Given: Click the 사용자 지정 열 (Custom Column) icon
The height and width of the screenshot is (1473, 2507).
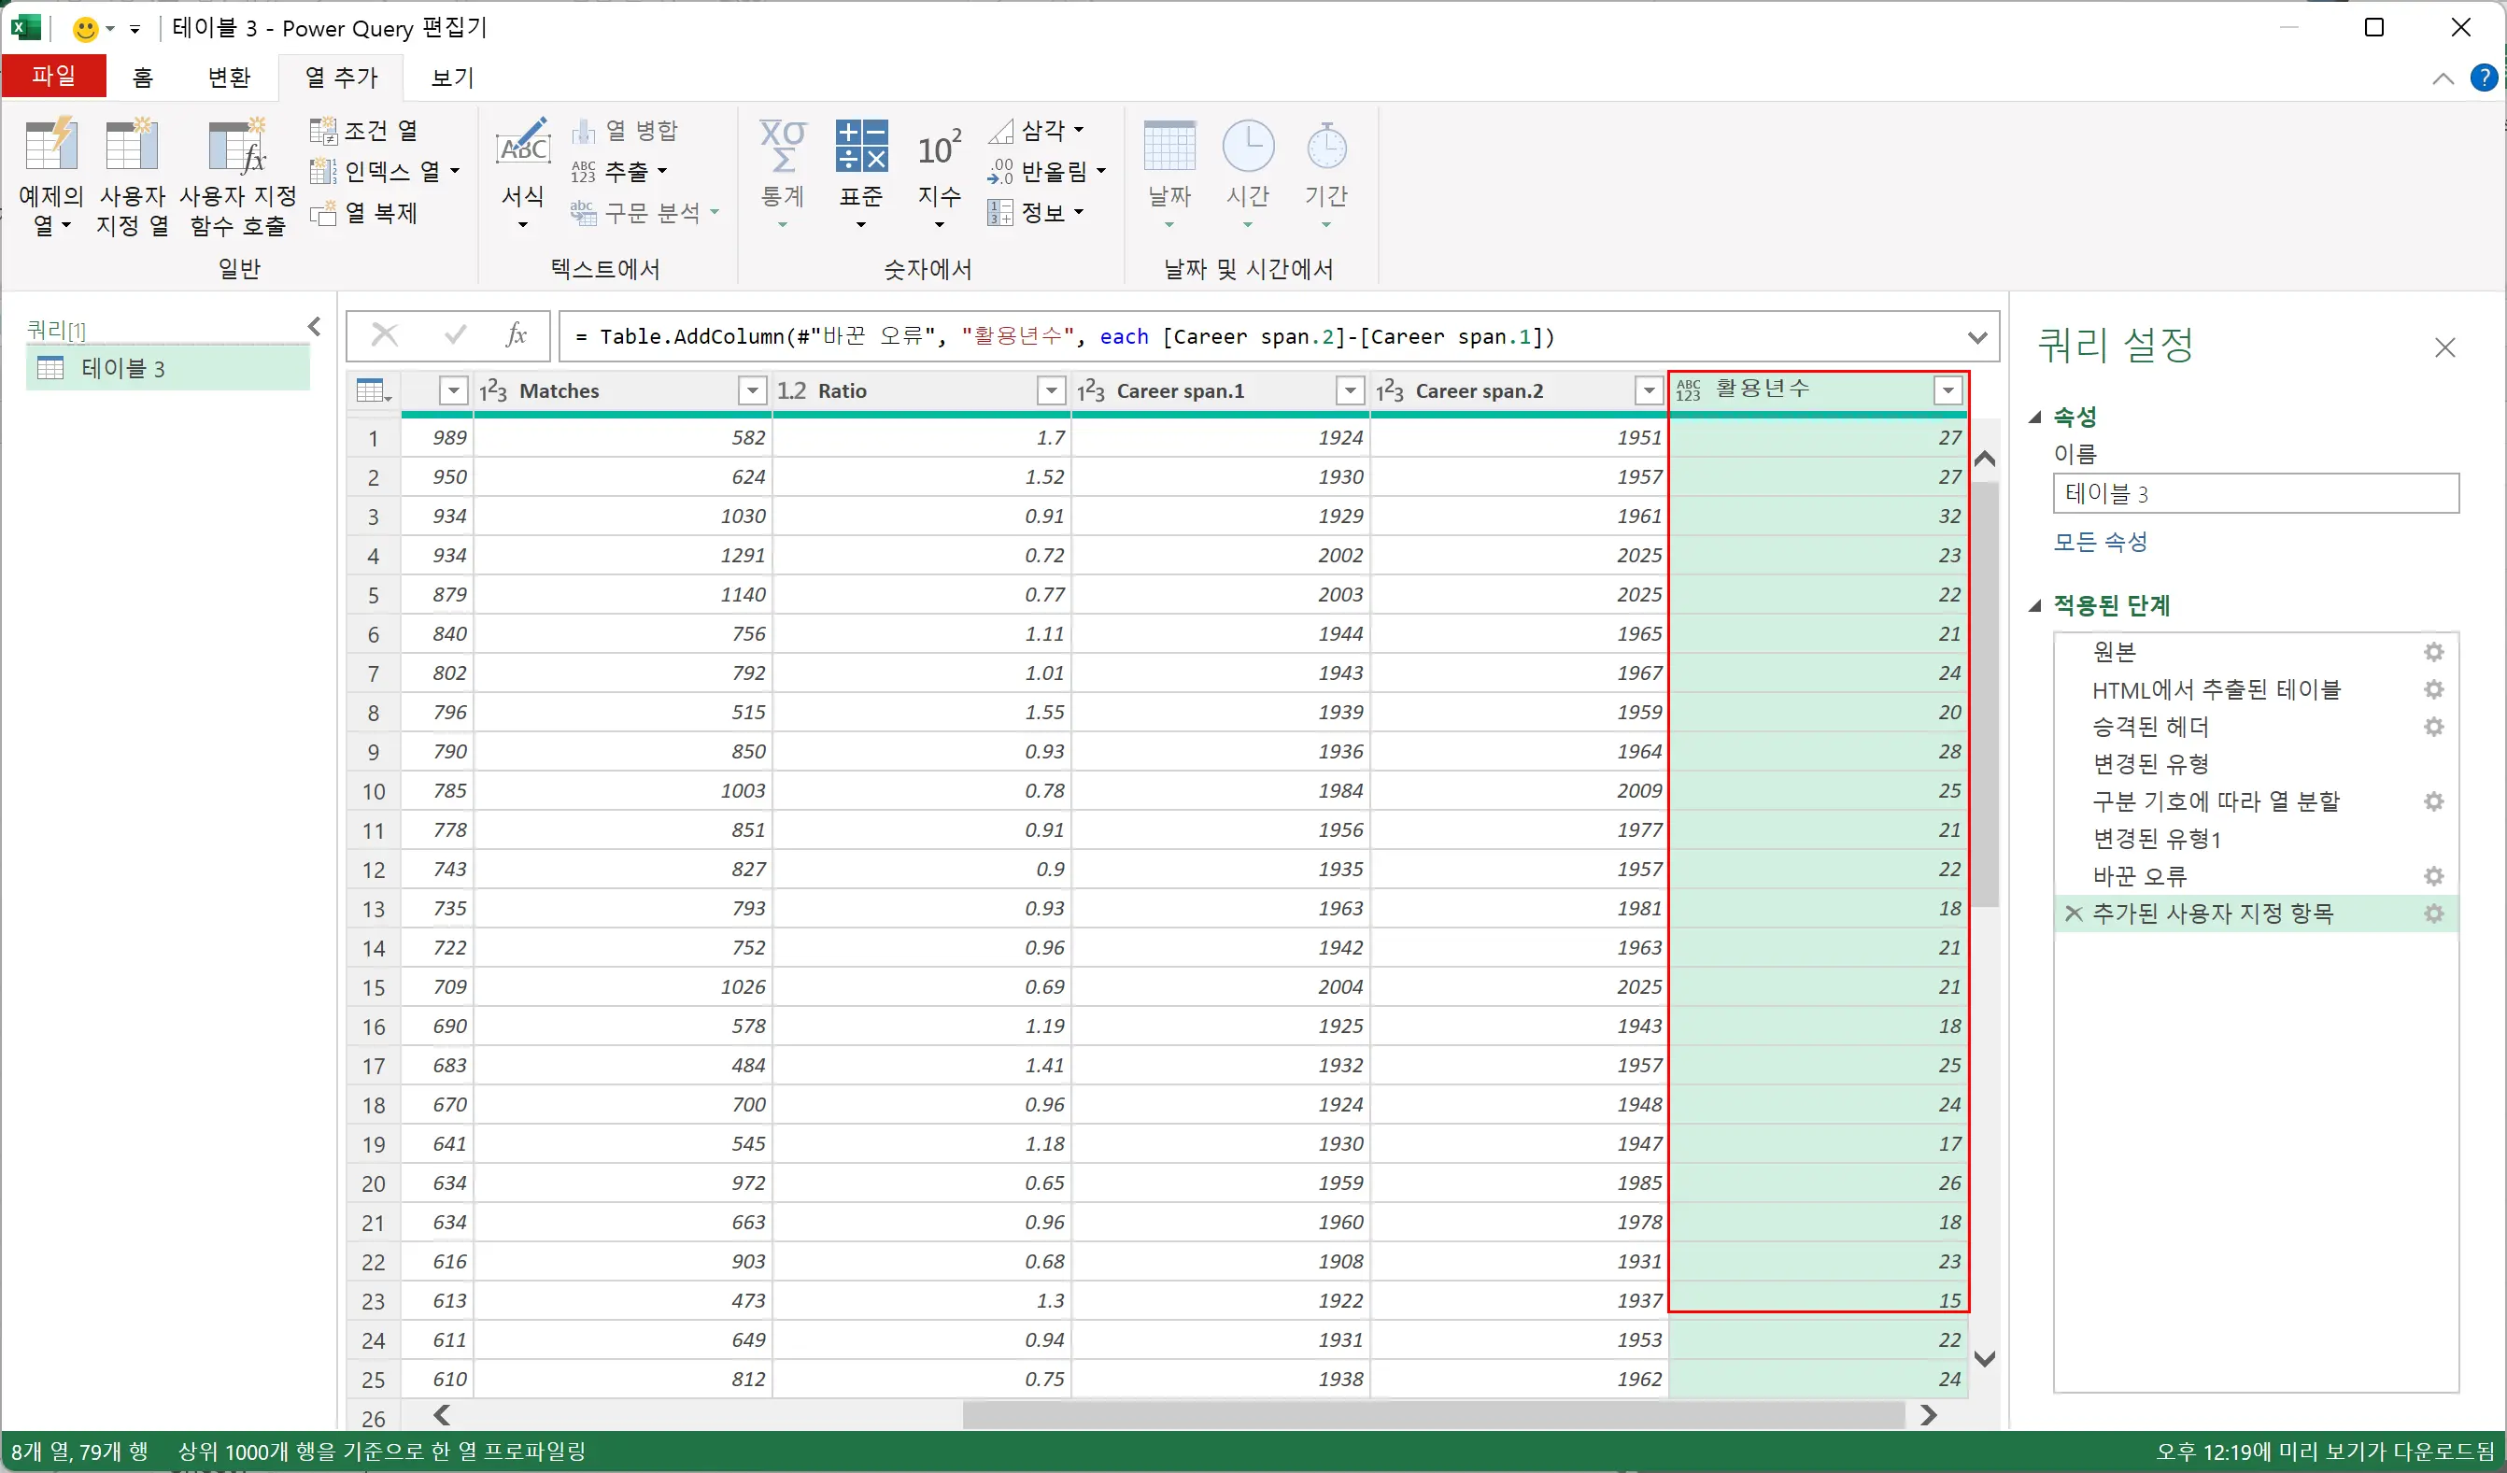Looking at the screenshot, I should click(132, 148).
